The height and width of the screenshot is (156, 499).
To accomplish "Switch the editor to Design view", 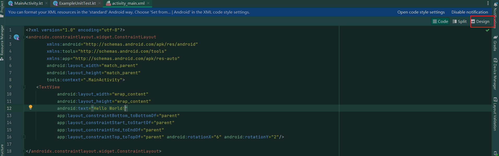I will click(x=480, y=22).
